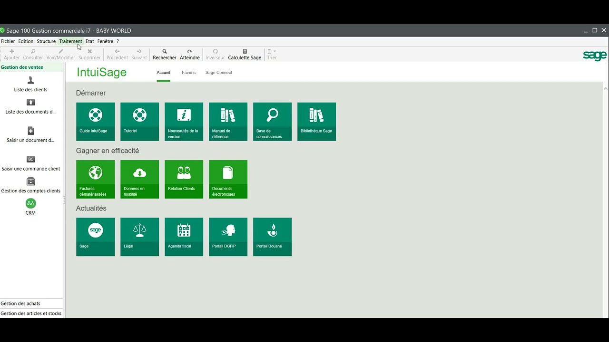Open the Structure menu

(46, 41)
